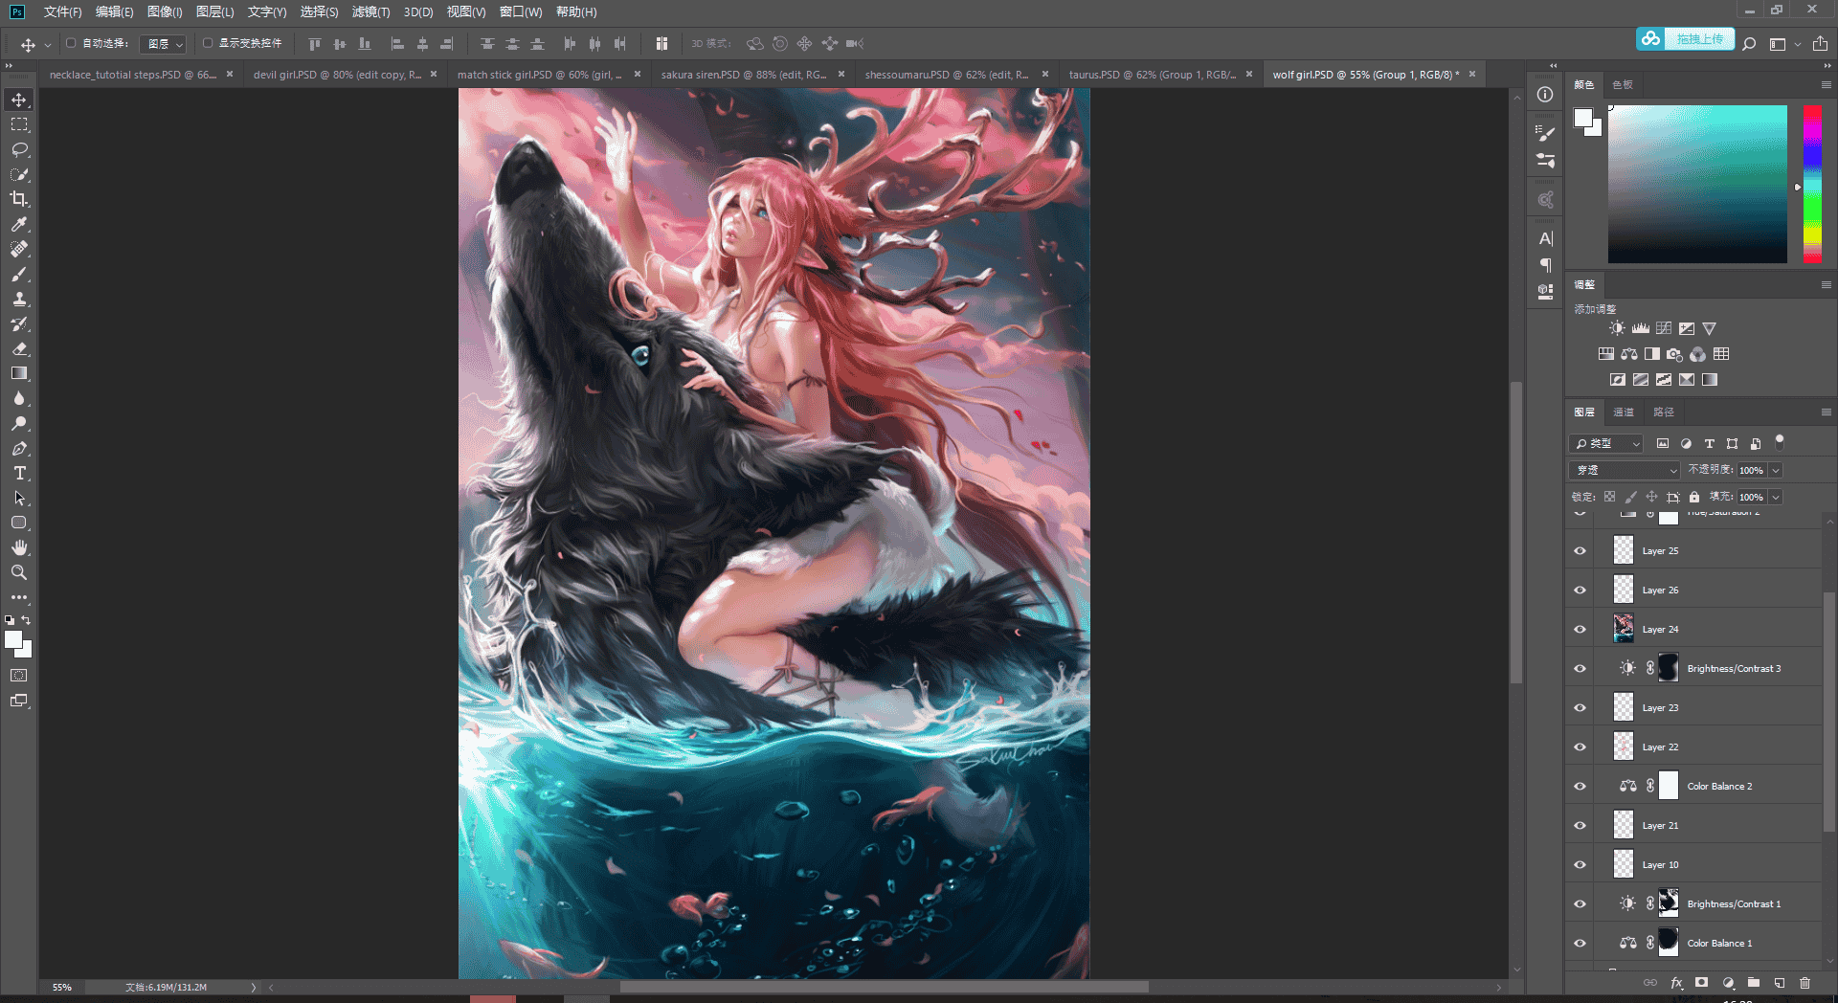The width and height of the screenshot is (1838, 1003).
Task: Open the 滤镜(T) menu
Action: click(371, 12)
